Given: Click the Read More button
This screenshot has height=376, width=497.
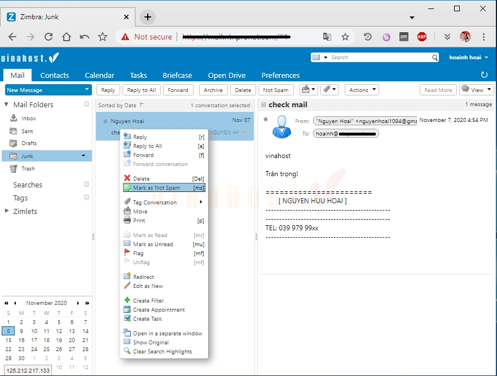Looking at the screenshot, I should [438, 90].
